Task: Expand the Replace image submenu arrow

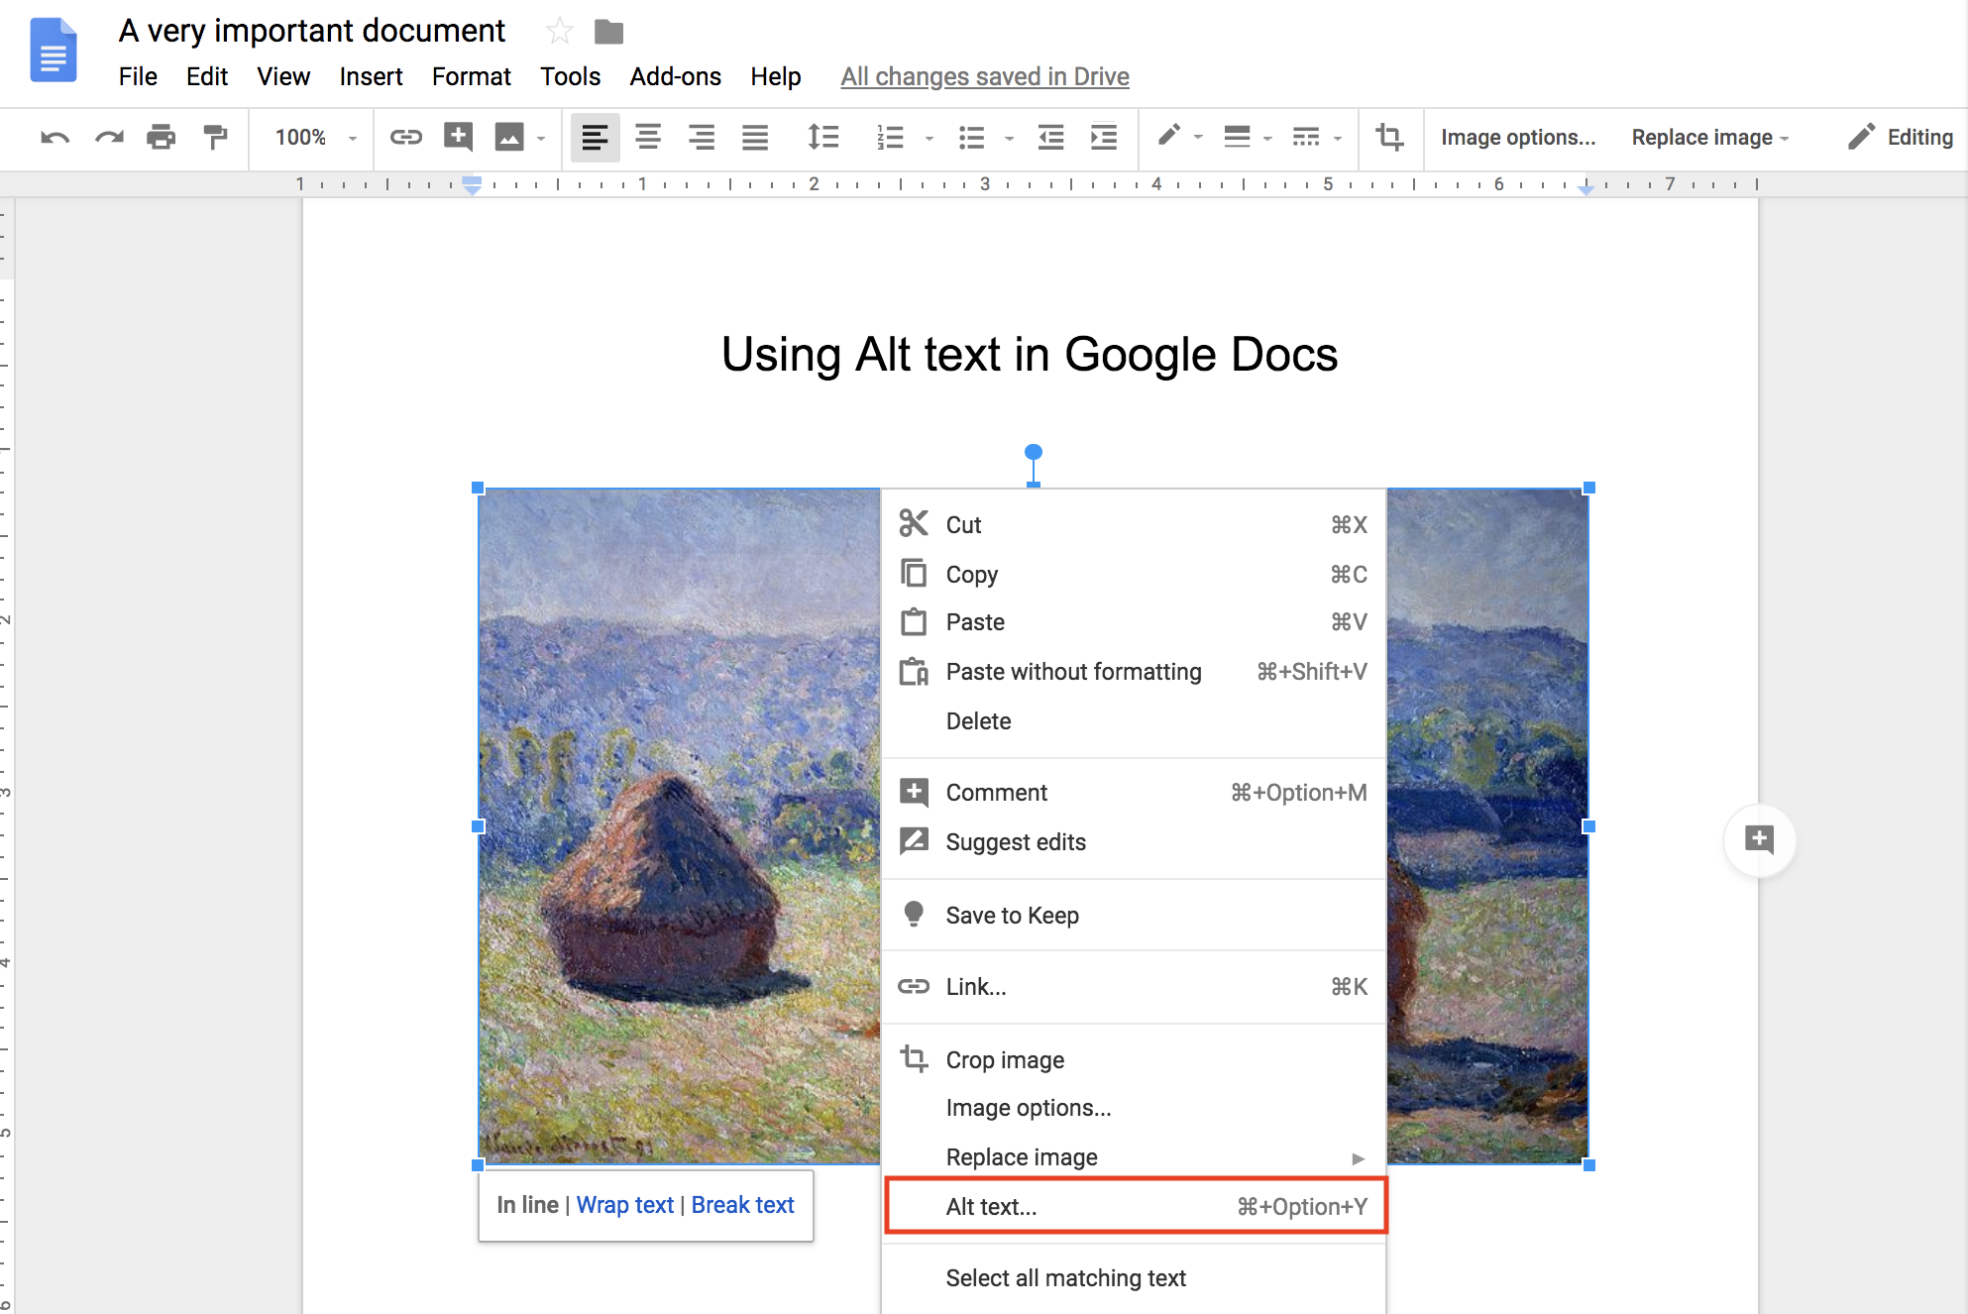Action: [x=1358, y=1158]
